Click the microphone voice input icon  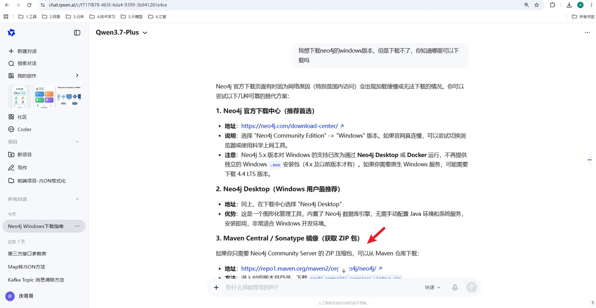(x=455, y=288)
